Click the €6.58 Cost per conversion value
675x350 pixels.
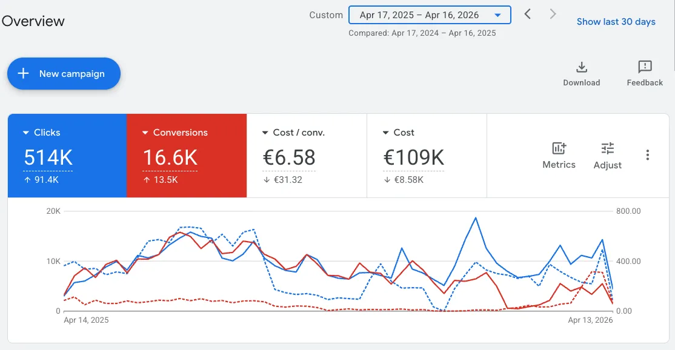(x=289, y=157)
